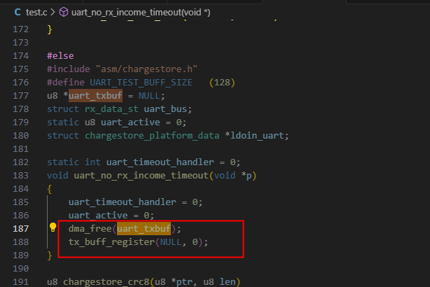Click the "asm/chargestore.h" include string
The image size is (430, 287).
coord(146,69)
